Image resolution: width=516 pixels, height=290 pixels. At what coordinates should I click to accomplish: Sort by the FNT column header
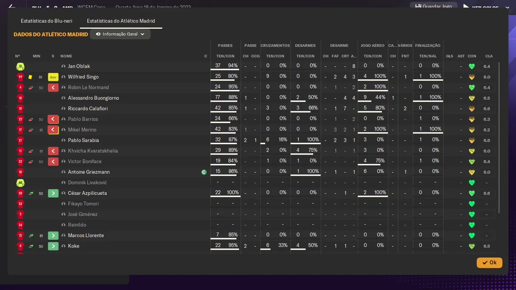tap(405, 56)
